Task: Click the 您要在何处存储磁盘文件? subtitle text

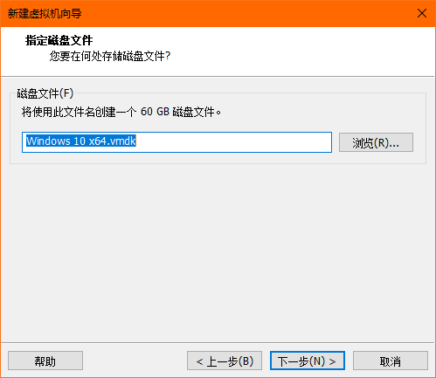Action: click(110, 56)
